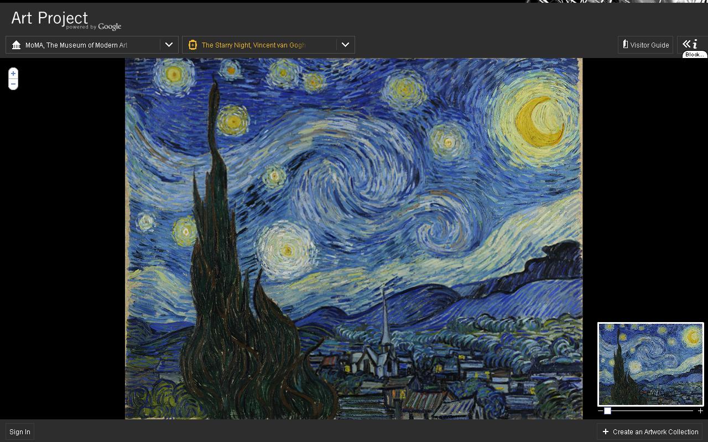The image size is (708, 442).
Task: Click the museum building icon beside MoMA
Action: tap(16, 45)
